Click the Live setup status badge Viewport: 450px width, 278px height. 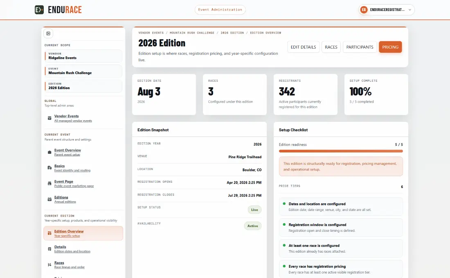click(x=254, y=210)
